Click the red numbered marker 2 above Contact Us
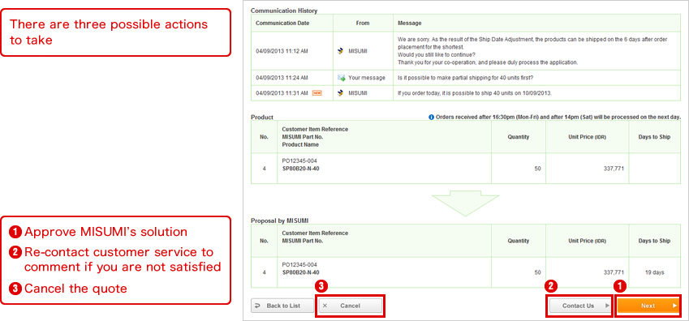 551,287
